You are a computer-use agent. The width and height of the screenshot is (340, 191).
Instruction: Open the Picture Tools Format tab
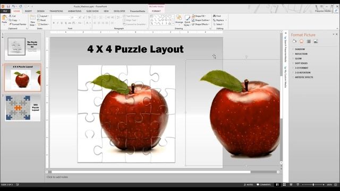pyautogui.click(x=156, y=11)
